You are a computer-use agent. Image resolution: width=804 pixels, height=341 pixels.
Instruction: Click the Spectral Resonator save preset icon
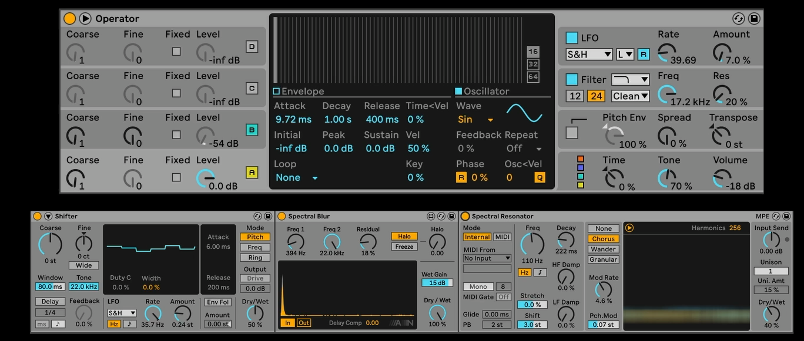click(786, 217)
